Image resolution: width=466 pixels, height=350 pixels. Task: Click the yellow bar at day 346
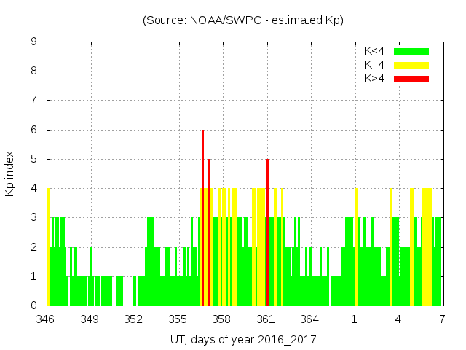[49, 248]
